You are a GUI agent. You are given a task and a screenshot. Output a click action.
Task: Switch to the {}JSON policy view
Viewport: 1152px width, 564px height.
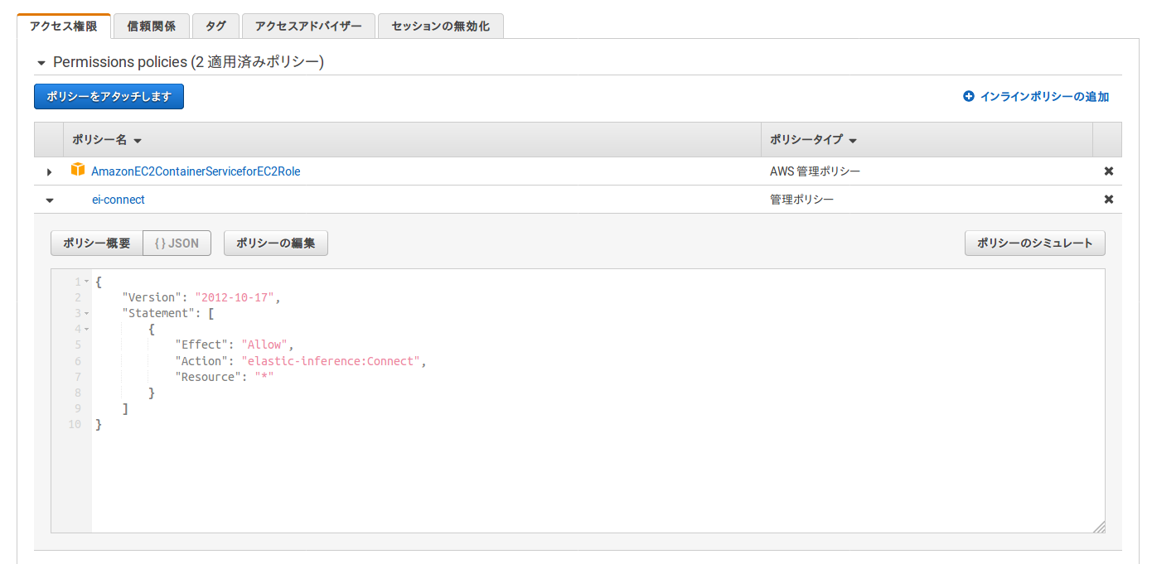pyautogui.click(x=177, y=243)
